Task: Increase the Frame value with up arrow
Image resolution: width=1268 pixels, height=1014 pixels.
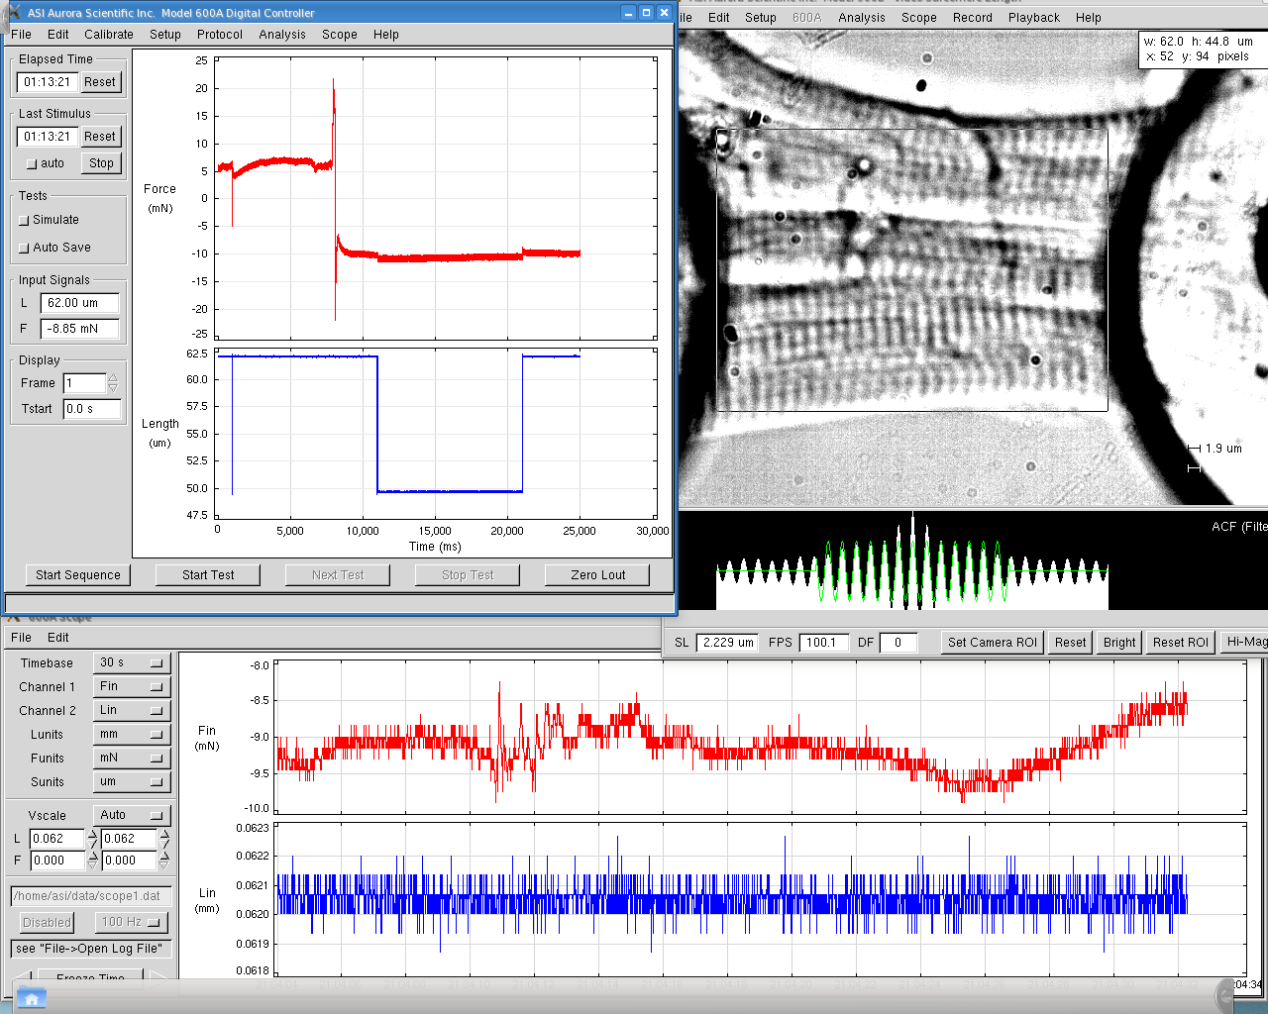Action: click(113, 378)
